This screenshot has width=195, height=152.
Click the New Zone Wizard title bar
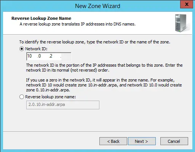click(97, 6)
